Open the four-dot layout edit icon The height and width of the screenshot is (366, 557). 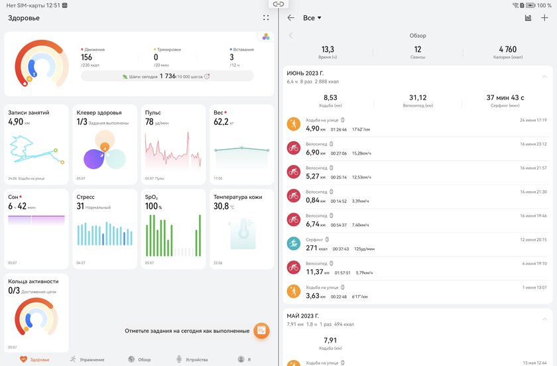(266, 18)
